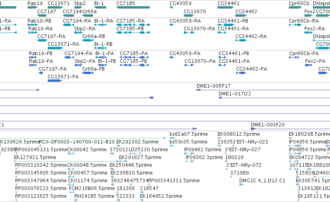Image resolution: width=330 pixels, height=202 pixels.
Task: Select the Gr66a gene-level label
Action: (90, 11)
